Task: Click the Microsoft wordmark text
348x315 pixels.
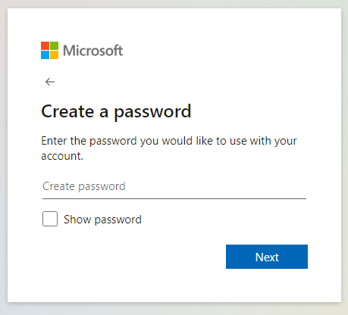Action: [x=92, y=51]
